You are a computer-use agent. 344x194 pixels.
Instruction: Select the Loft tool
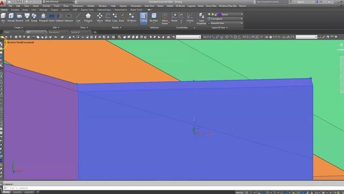(27, 17)
